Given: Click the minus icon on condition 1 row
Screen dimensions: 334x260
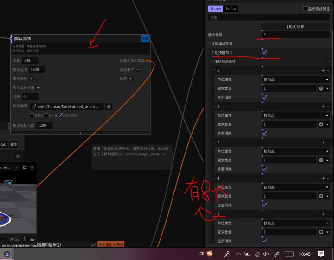Looking at the screenshot, I should (328, 70).
